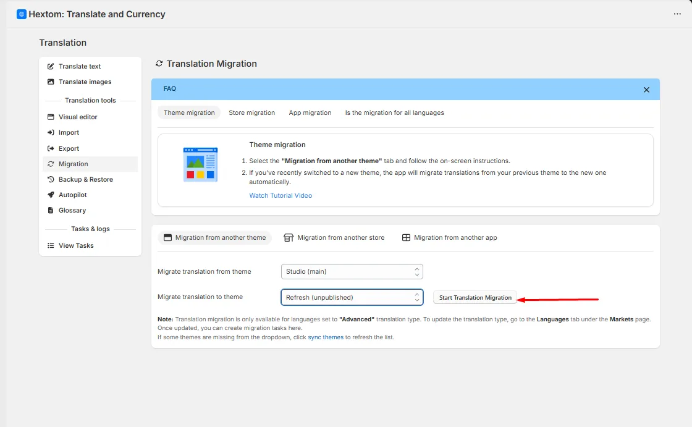Open the three-dot more options menu
This screenshot has height=427, width=692.
pyautogui.click(x=677, y=14)
